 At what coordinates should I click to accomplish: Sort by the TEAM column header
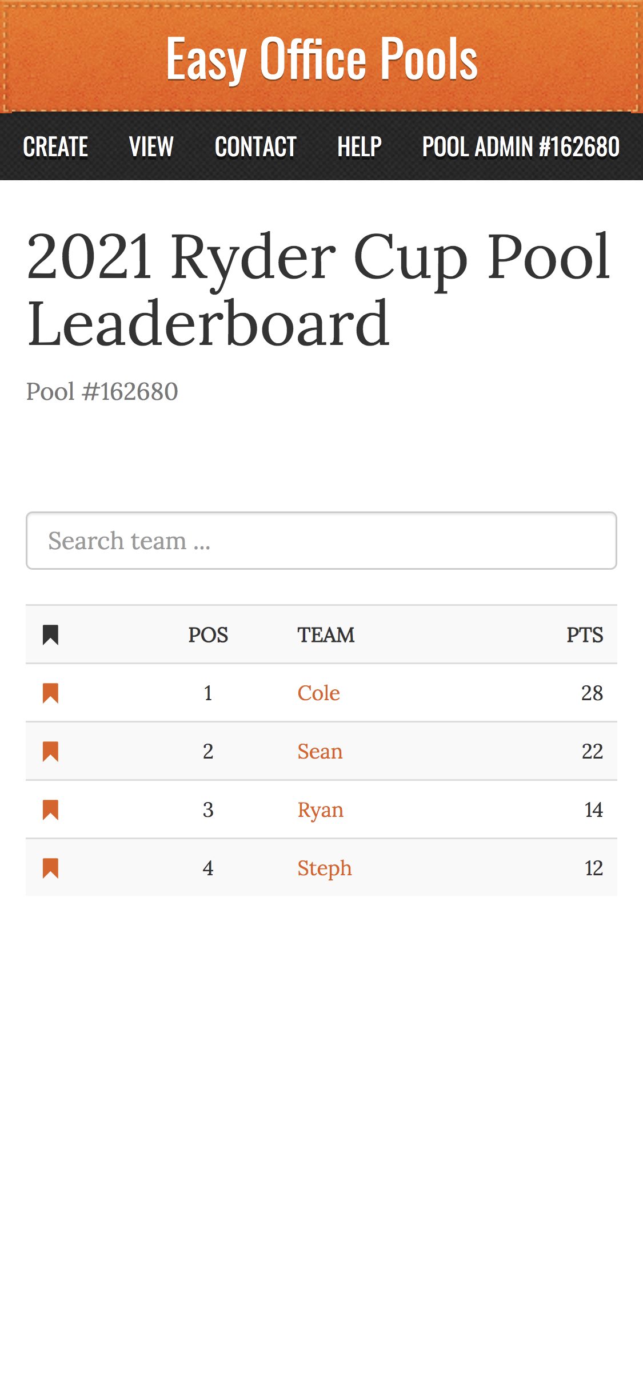[x=326, y=634]
